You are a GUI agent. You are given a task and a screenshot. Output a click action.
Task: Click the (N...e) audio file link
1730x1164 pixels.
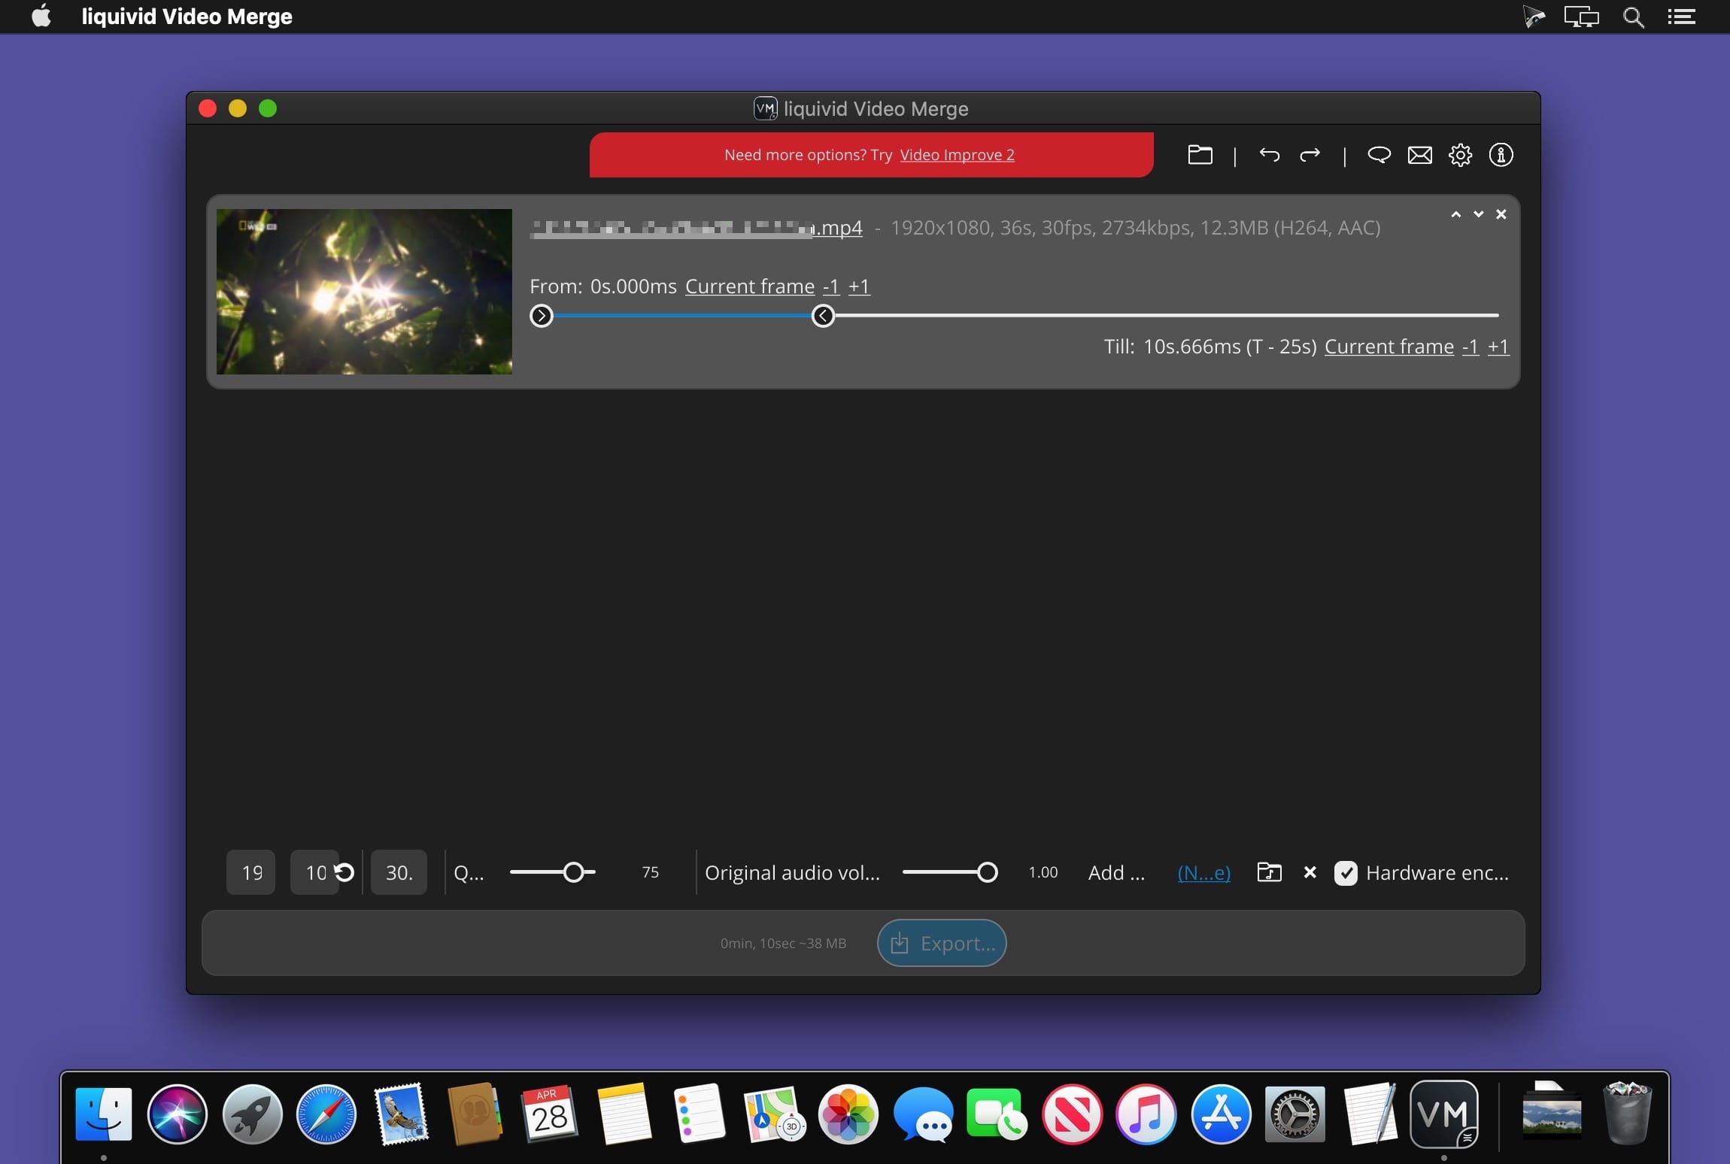click(x=1204, y=872)
